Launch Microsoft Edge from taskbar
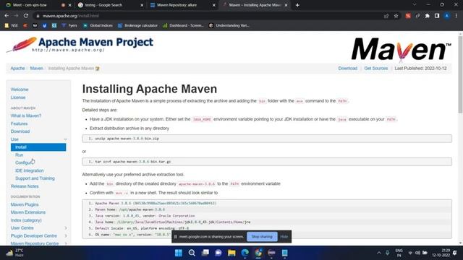Image resolution: width=463 pixels, height=260 pixels. [245, 253]
